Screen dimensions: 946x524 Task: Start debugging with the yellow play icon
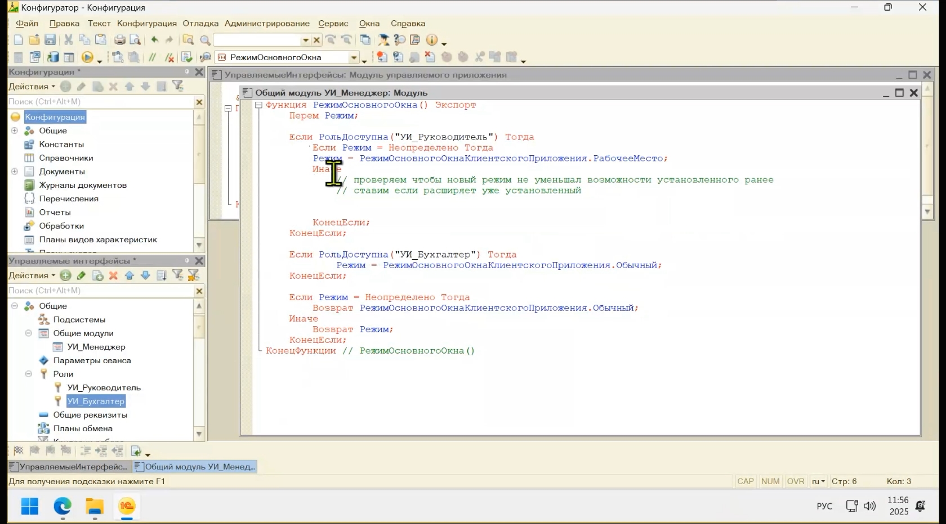87,57
